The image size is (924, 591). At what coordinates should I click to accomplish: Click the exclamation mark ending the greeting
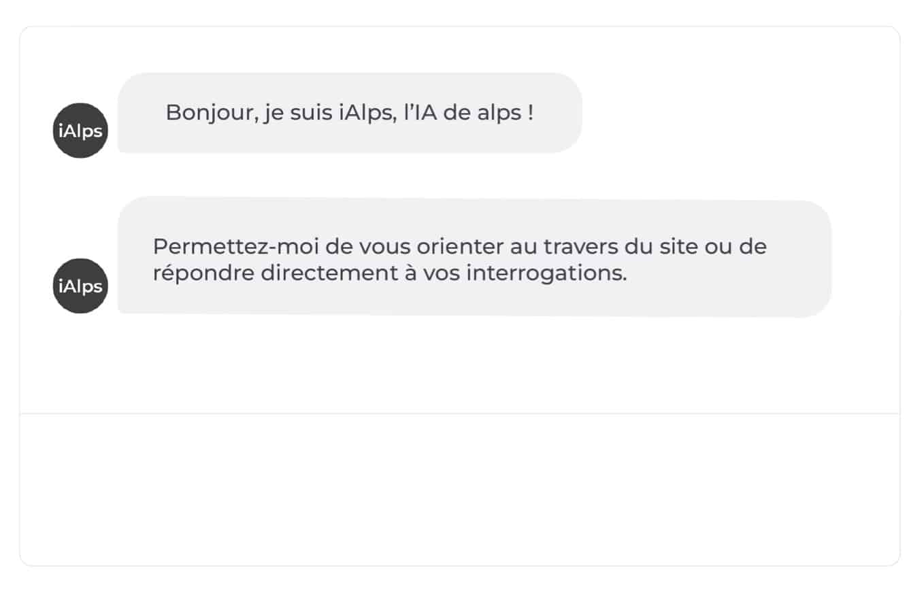click(x=530, y=113)
